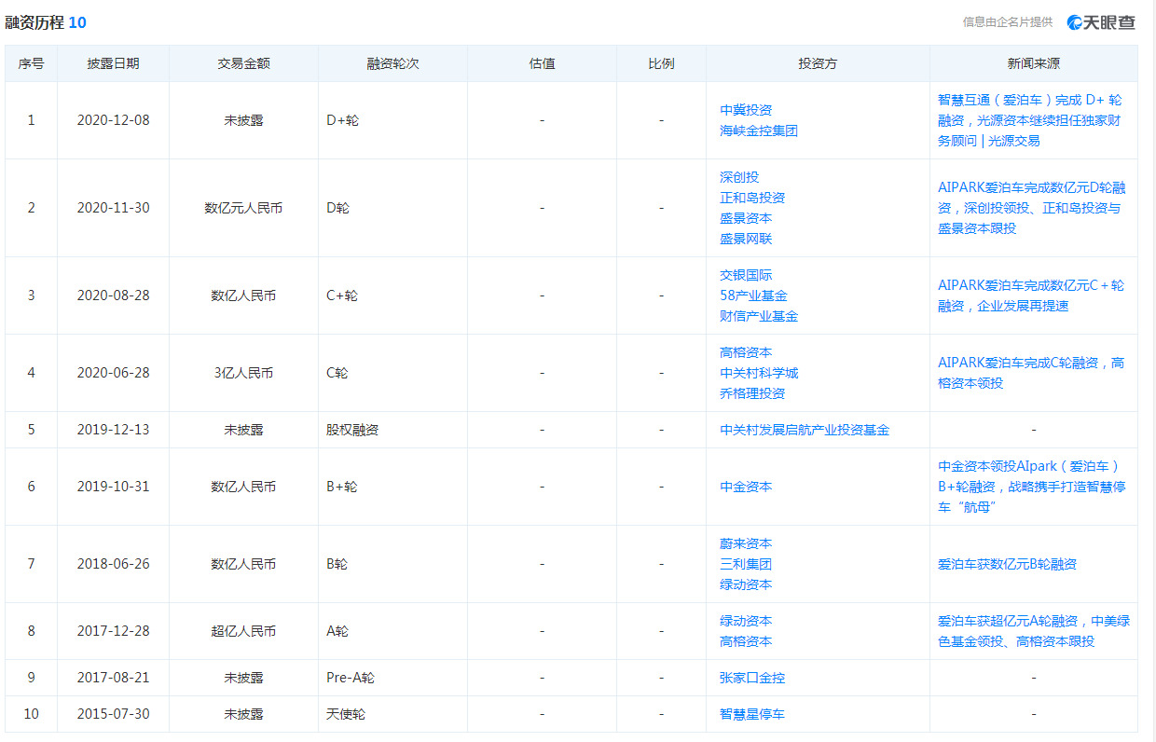Open investor link 张家口金控
This screenshot has height=742, width=1156.
[752, 678]
